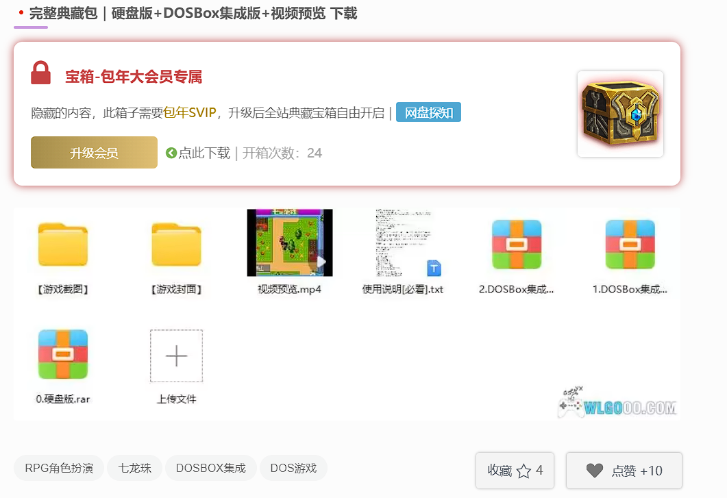727x498 pixels.
Task: Open the 【游戏截图】 folder icon
Action: pyautogui.click(x=63, y=245)
